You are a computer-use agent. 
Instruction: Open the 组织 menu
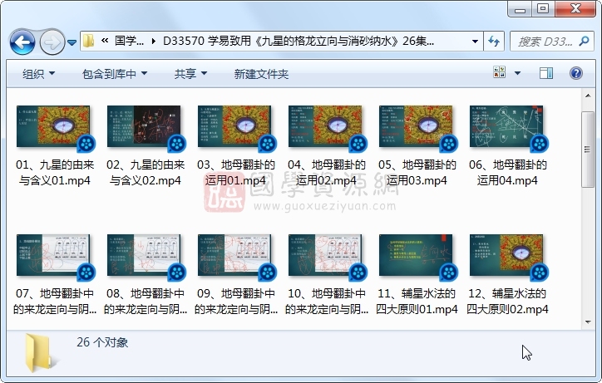38,74
